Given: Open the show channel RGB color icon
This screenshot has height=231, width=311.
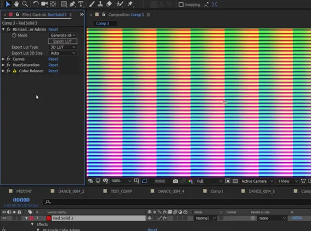Looking at the screenshot, I should click(191, 181).
